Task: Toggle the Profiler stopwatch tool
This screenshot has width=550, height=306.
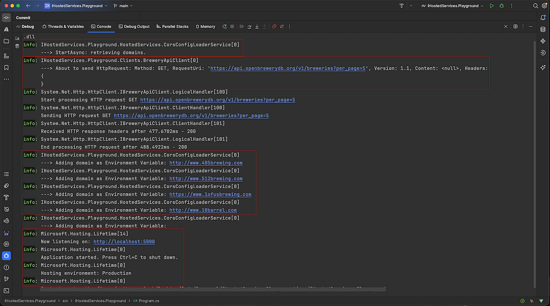Action: tap(7, 220)
